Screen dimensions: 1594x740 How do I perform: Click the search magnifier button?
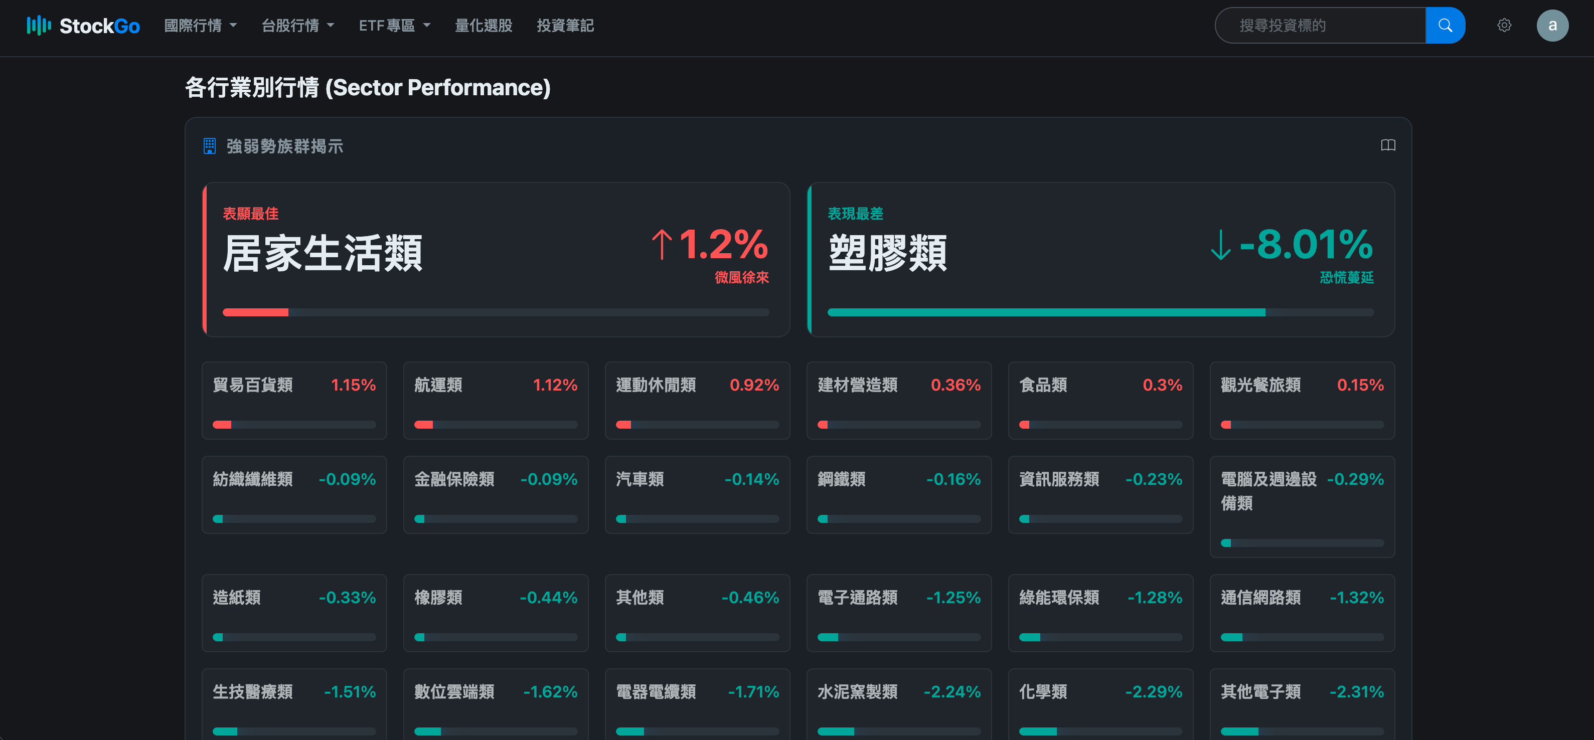pyautogui.click(x=1445, y=26)
